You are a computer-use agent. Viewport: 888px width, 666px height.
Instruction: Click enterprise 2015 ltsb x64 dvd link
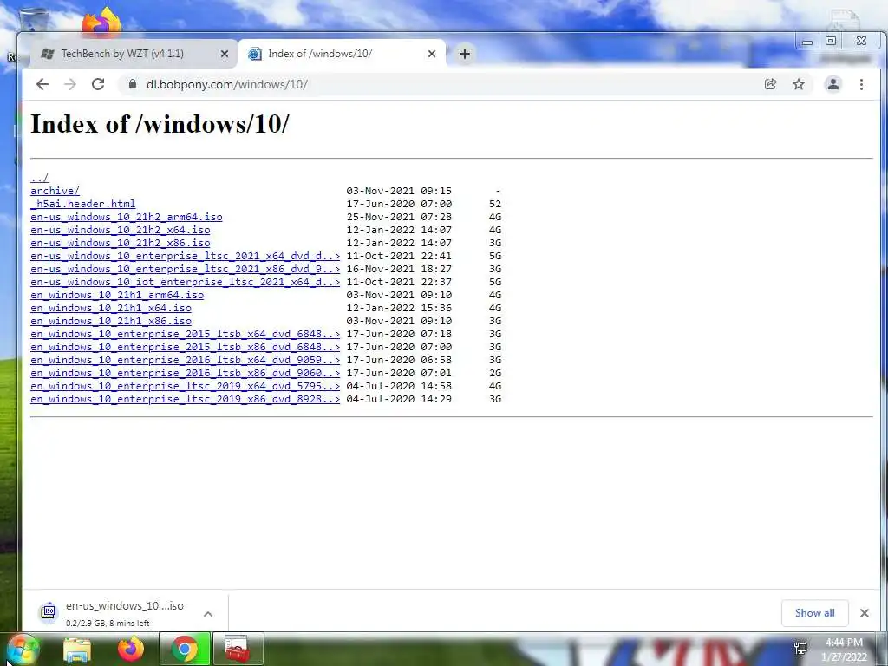pos(186,334)
